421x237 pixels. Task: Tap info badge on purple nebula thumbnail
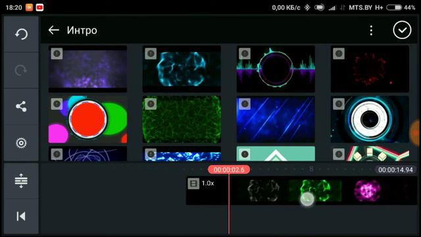coord(57,53)
